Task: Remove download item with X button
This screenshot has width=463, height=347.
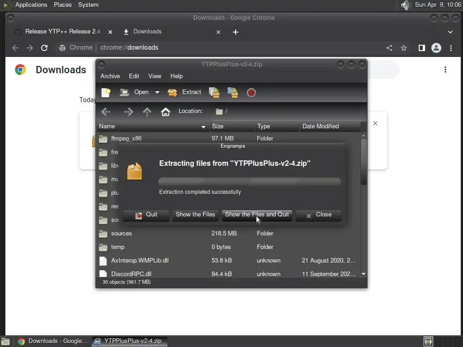Action: [x=375, y=123]
